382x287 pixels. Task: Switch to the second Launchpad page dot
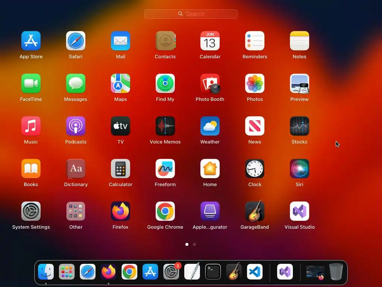194,244
